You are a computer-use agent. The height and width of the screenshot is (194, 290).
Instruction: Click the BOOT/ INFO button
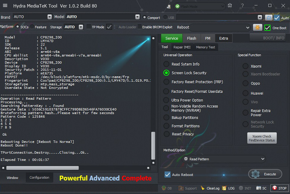[x=268, y=38]
